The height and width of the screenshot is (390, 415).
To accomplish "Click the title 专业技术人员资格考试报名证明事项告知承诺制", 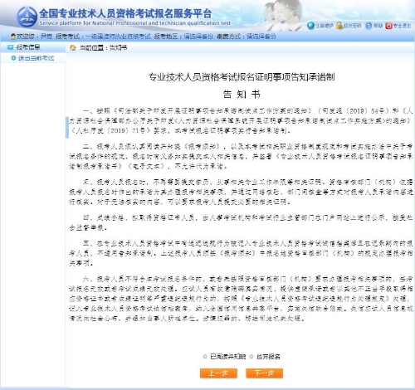I will [242, 77].
